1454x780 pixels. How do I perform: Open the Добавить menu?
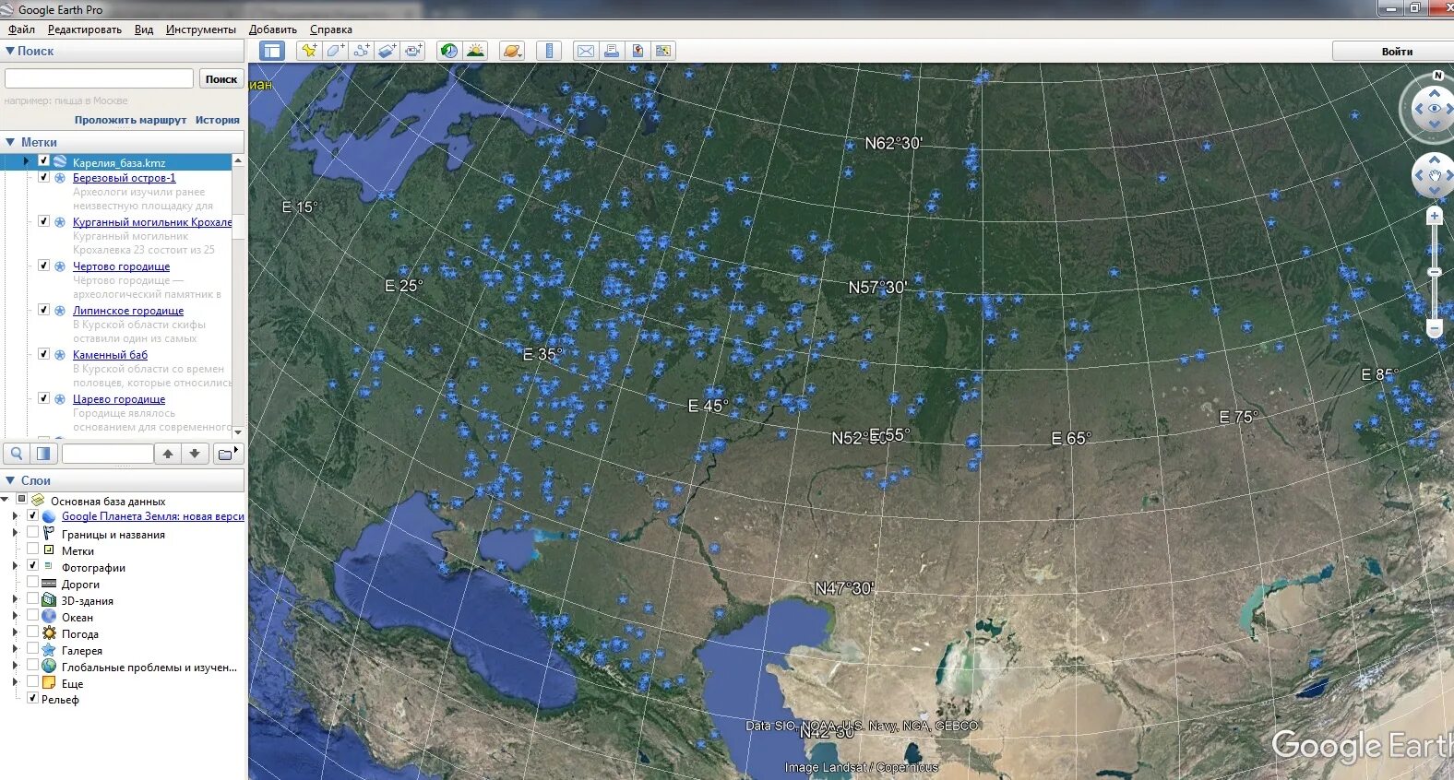point(273,30)
